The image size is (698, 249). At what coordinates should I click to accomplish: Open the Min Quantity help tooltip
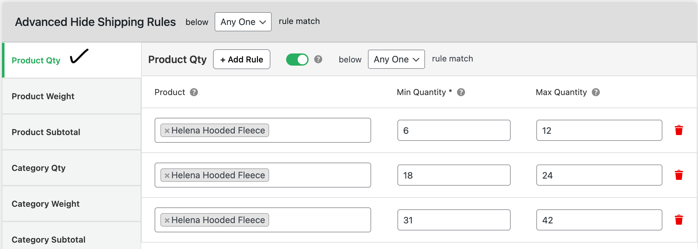coord(462,92)
